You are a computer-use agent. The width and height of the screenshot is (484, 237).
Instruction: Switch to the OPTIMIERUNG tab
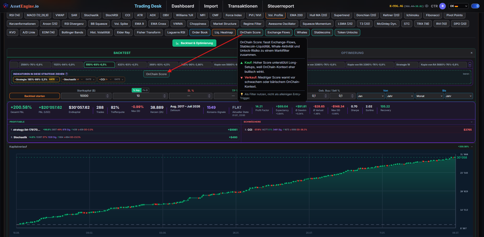pyautogui.click(x=352, y=53)
